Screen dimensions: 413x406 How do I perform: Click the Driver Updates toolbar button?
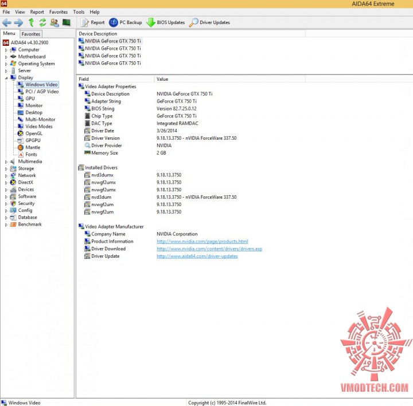[209, 22]
